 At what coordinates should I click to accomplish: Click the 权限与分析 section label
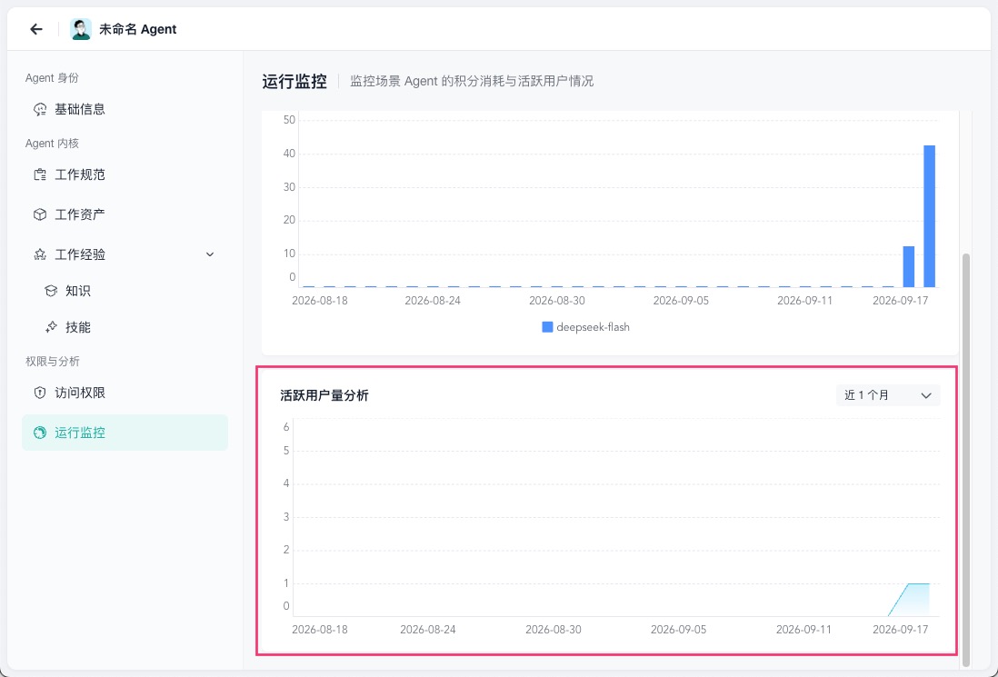click(52, 362)
